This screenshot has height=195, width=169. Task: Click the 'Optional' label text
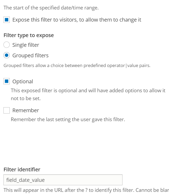[x=23, y=81]
